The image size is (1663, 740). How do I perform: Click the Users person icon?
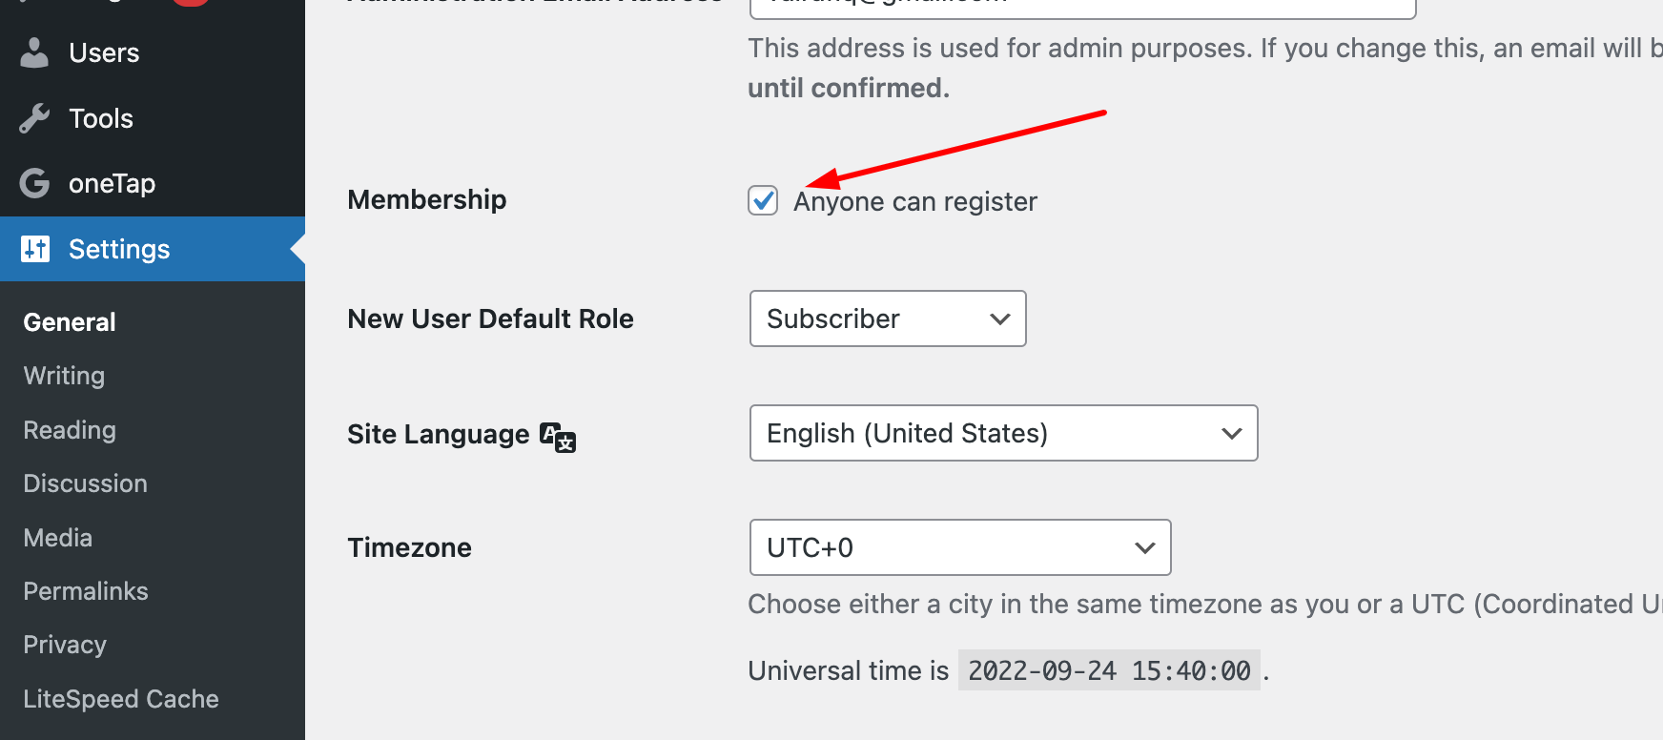coord(34,52)
